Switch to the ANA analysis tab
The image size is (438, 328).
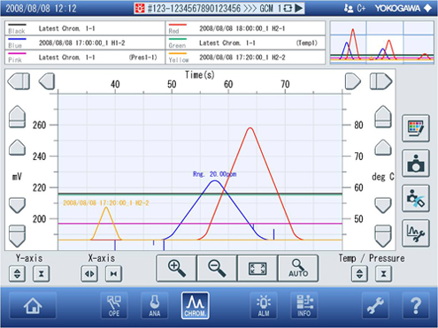(155, 306)
